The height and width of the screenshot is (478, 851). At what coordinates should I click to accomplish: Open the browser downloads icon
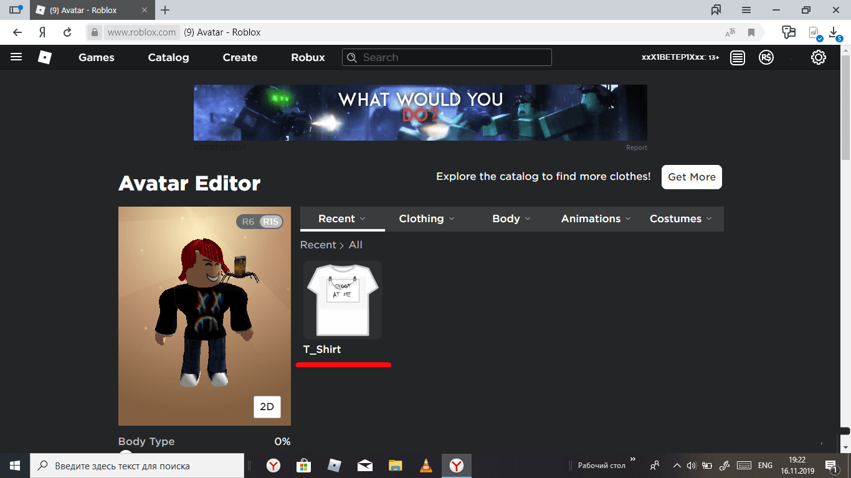click(834, 32)
